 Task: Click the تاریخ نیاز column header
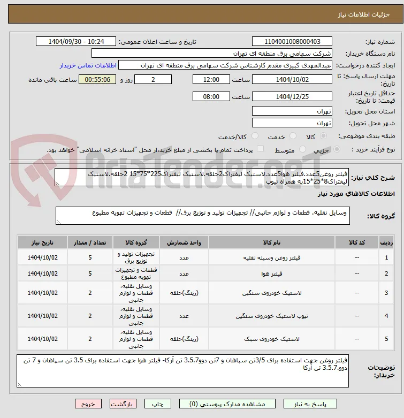(x=43, y=242)
